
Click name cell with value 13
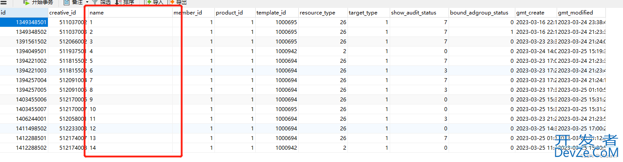point(130,138)
